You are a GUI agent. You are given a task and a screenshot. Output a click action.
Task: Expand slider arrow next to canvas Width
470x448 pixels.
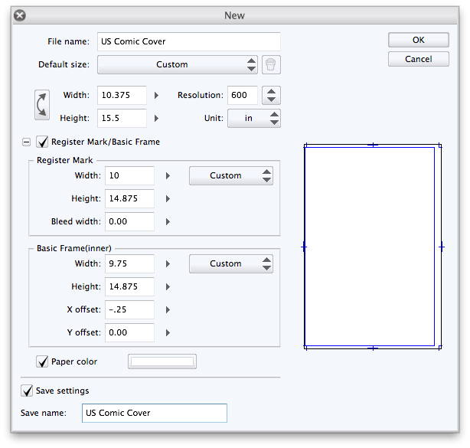point(156,96)
